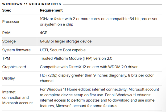Screen dimensions: 166x112
Task: Click the 4GB requirement value
Action: tap(44, 33)
